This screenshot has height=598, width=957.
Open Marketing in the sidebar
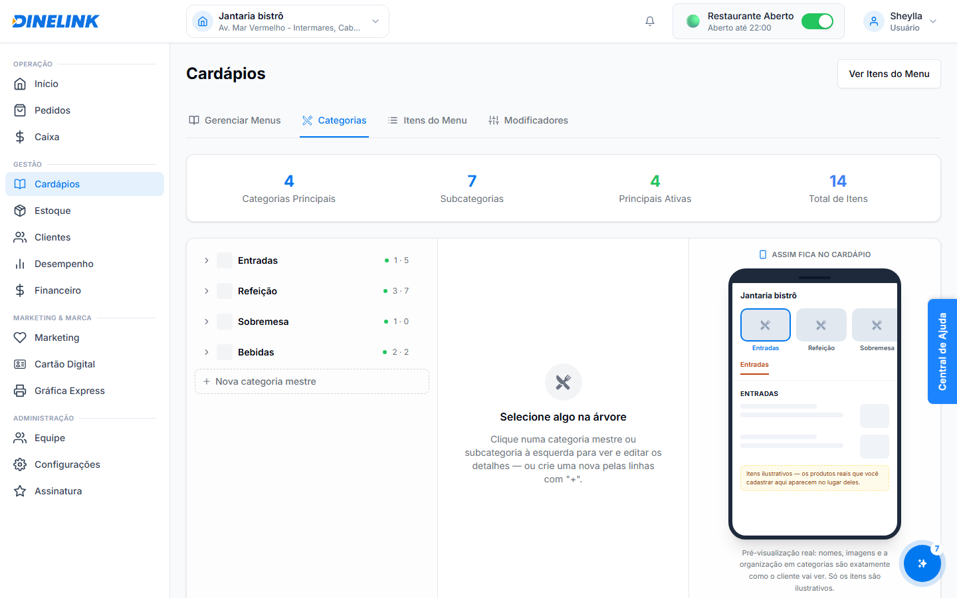click(84, 338)
